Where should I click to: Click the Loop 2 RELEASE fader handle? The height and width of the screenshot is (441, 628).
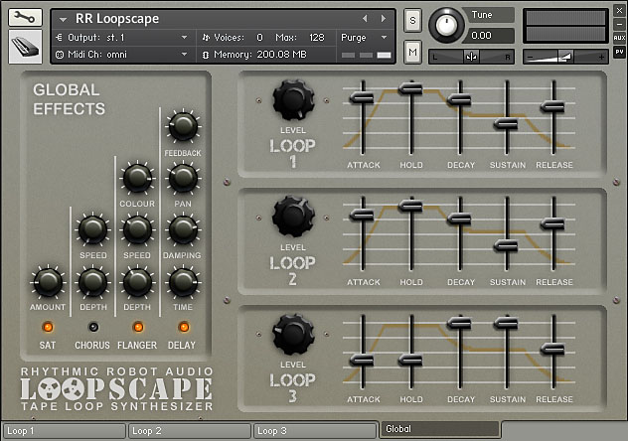[552, 223]
